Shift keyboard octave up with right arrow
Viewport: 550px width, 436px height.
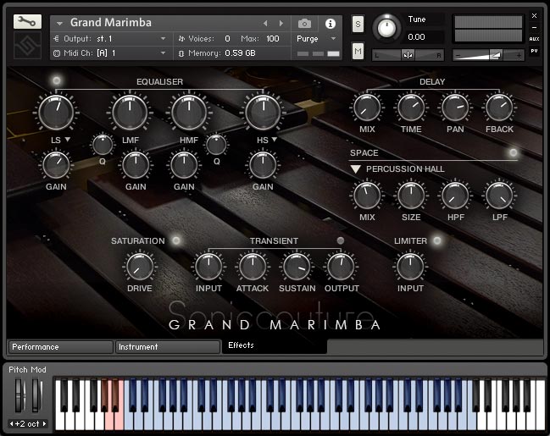tap(45, 424)
